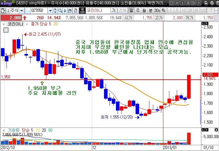Select the 30s period toggle
This screenshot has width=219, height=151.
157,11
